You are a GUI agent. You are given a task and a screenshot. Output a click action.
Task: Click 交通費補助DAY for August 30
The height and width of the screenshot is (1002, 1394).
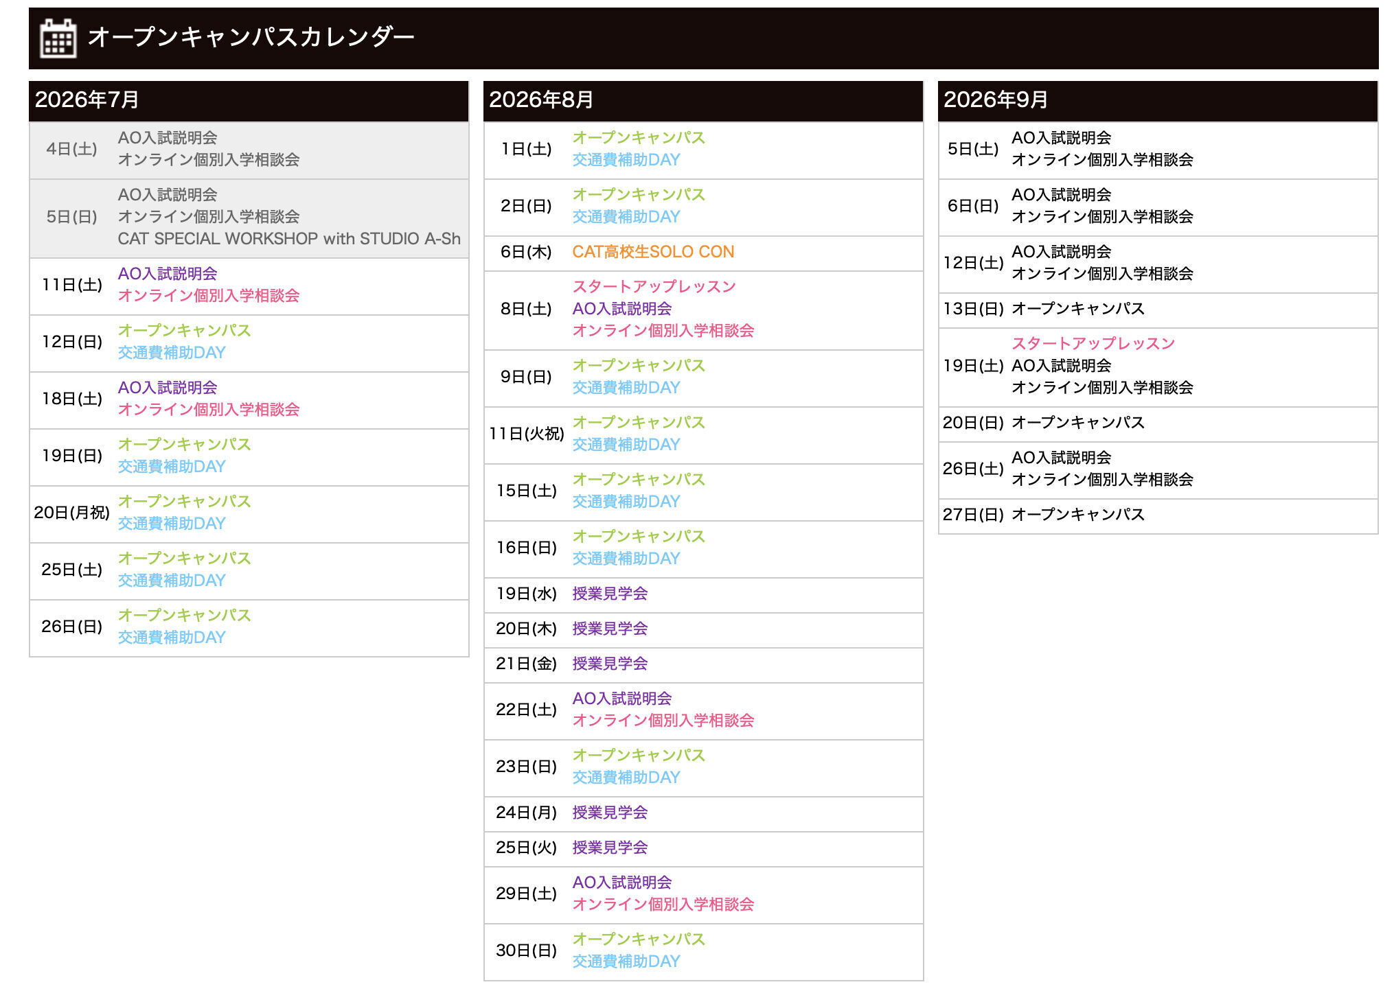[x=626, y=962]
